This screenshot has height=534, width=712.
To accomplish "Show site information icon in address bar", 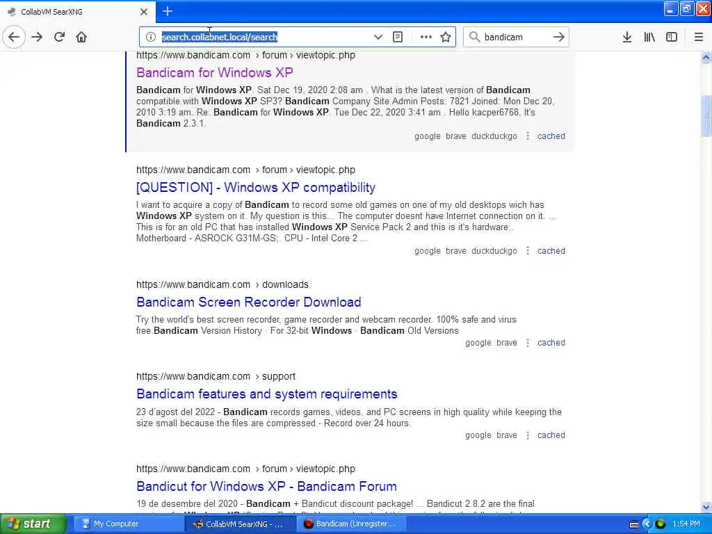I will (x=151, y=37).
